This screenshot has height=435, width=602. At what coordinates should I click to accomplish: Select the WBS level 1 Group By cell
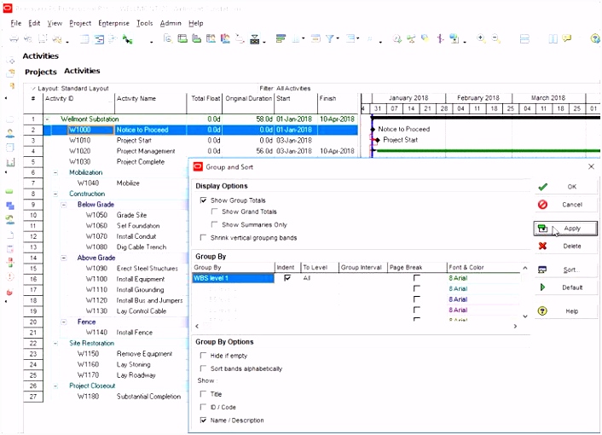click(233, 277)
